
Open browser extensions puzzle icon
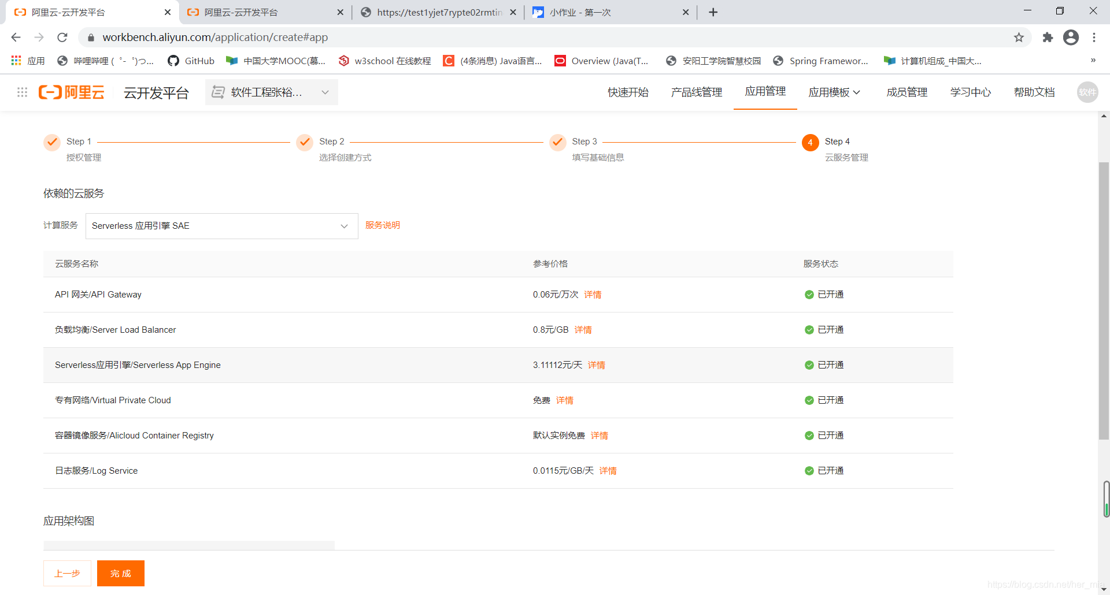click(1048, 38)
